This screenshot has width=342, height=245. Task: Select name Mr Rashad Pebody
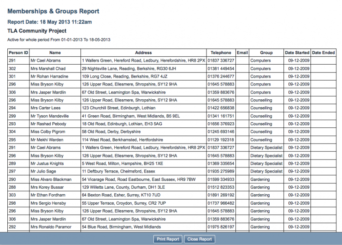(48, 124)
